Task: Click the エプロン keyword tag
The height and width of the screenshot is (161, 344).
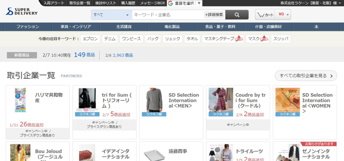Action: click(90, 39)
